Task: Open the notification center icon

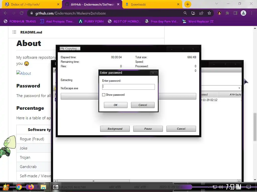Action: 249,187
